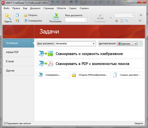The image size is (148, 128).
Task: Open the Цветной color mode dropdown
Action: (127, 44)
